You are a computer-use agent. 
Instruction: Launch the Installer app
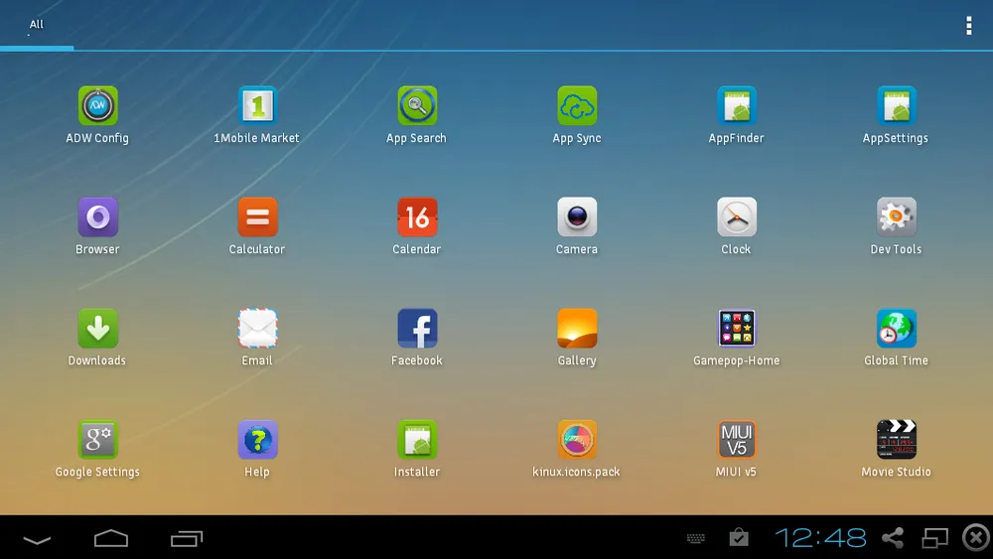click(417, 440)
